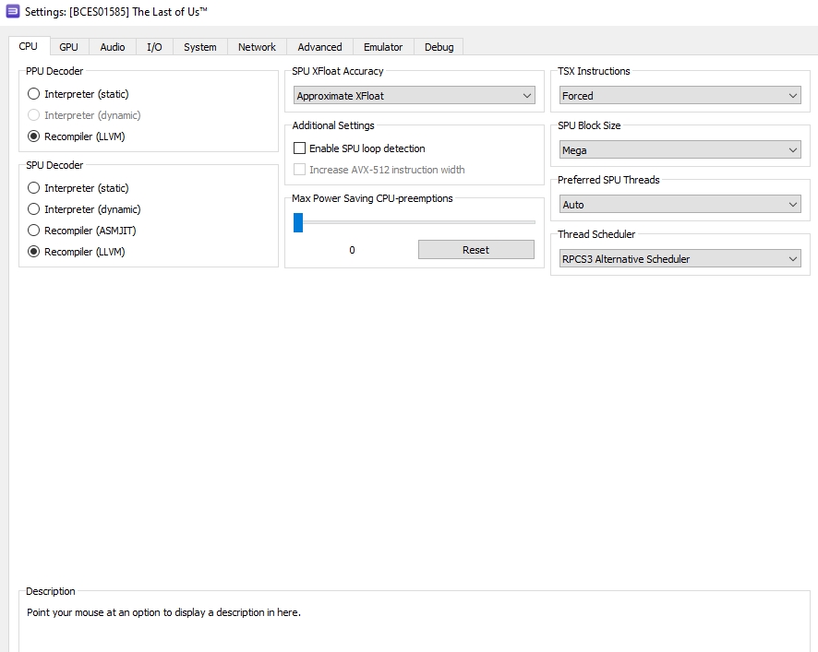Open the SPU Block Size dropdown
The height and width of the screenshot is (652, 818).
click(x=680, y=150)
